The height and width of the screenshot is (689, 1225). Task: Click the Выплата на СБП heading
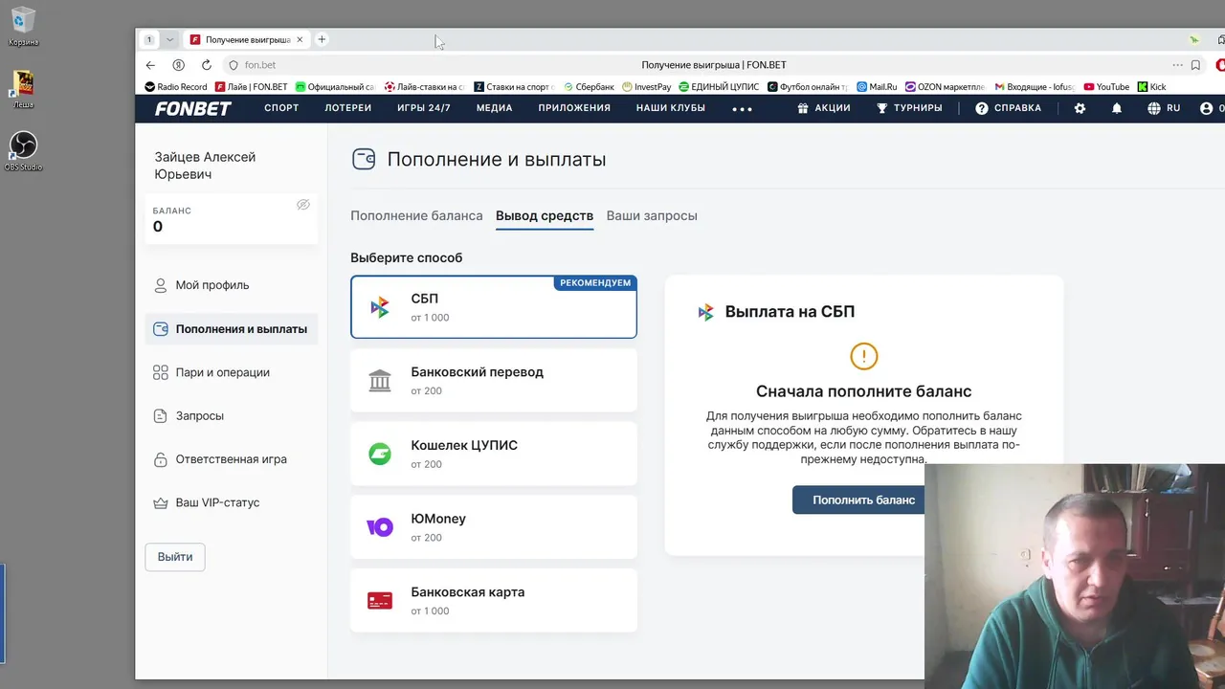pos(790,311)
